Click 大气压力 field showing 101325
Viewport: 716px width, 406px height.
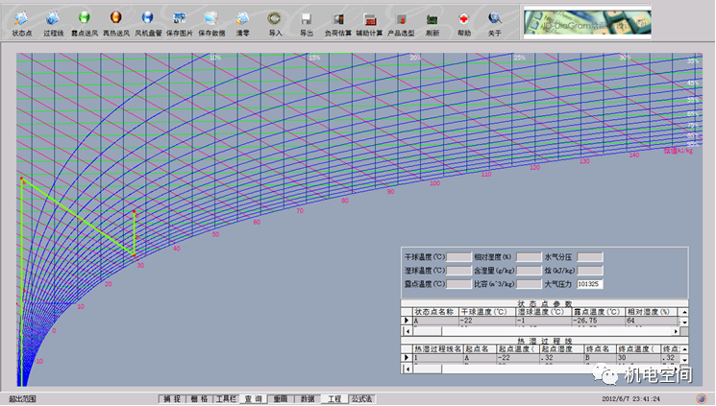click(589, 284)
